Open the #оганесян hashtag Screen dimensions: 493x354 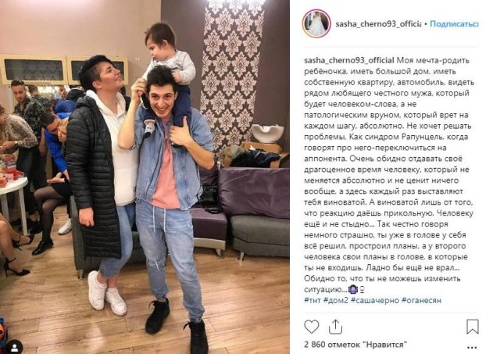pos(422,300)
